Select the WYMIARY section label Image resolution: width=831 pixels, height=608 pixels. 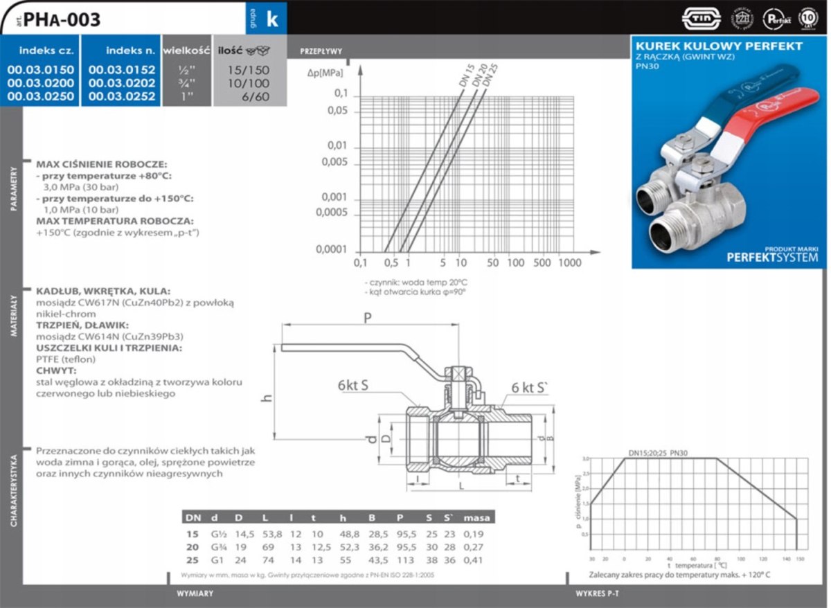click(195, 594)
